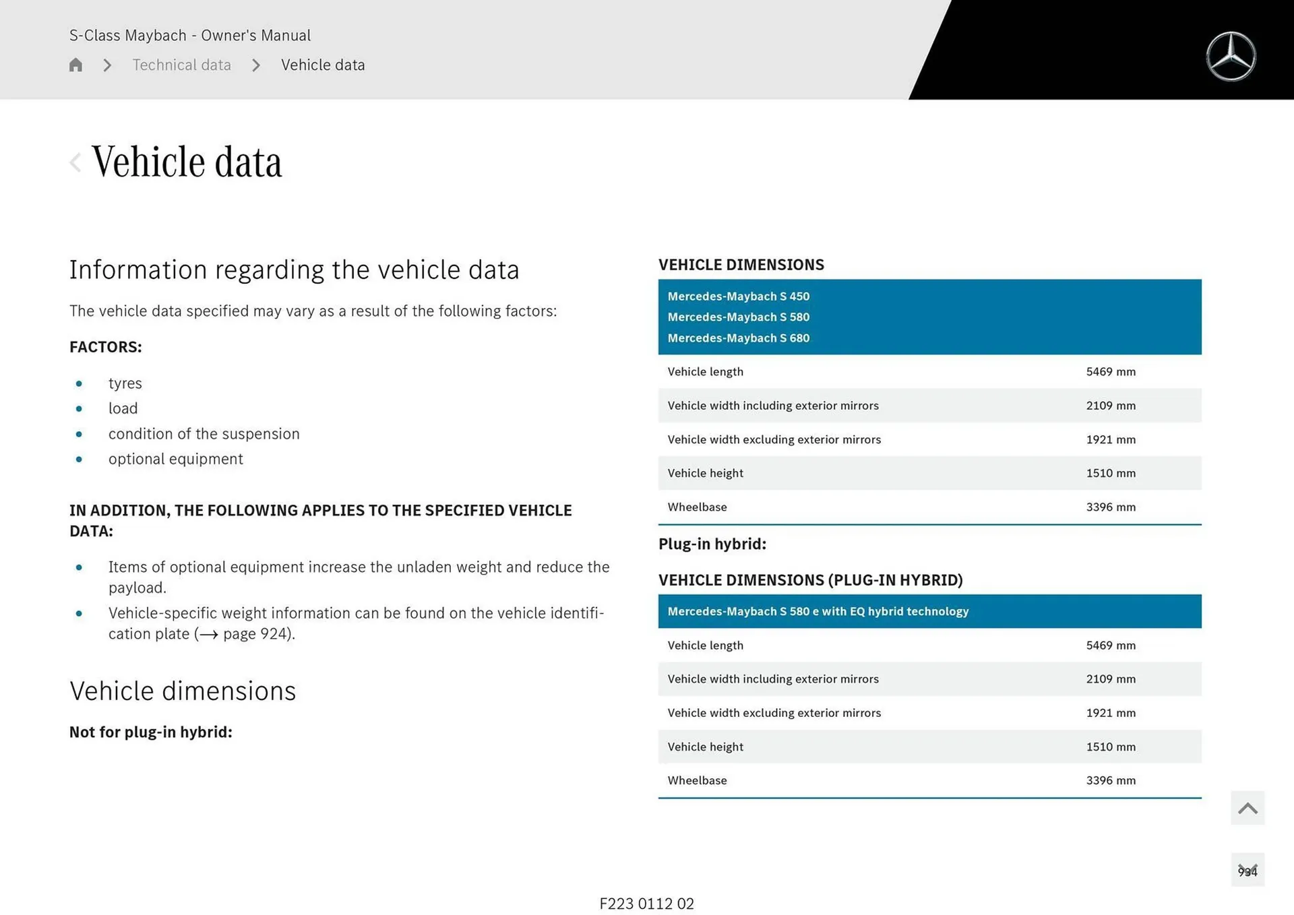Toggle the Mercedes-Maybach S 450 header row
Viewport: 1294px width, 915px height.
coord(739,296)
